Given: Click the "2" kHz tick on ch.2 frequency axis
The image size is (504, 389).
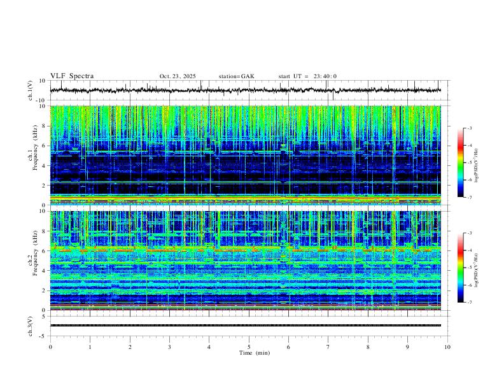Looking at the screenshot, I should (x=43, y=290).
